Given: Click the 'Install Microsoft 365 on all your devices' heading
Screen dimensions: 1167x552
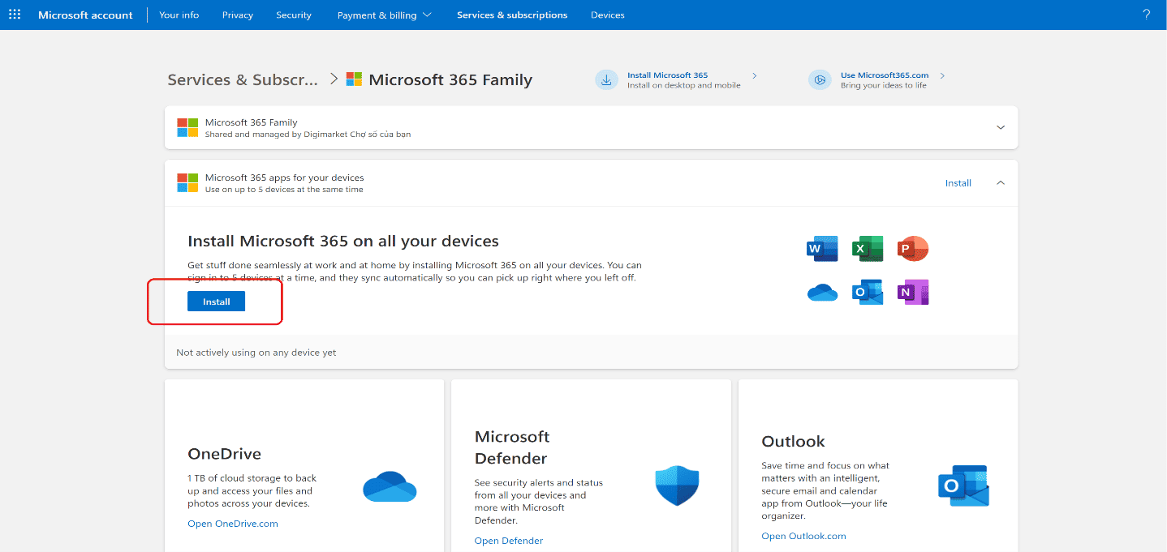Looking at the screenshot, I should [x=343, y=241].
